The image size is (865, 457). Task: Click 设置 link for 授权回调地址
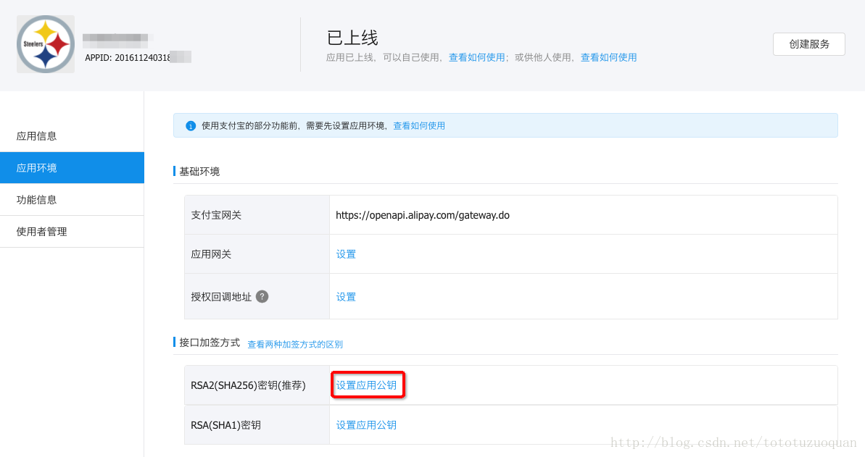point(346,297)
